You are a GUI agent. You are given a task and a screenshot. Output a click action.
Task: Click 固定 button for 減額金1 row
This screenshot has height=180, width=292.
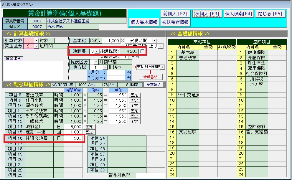point(90,127)
